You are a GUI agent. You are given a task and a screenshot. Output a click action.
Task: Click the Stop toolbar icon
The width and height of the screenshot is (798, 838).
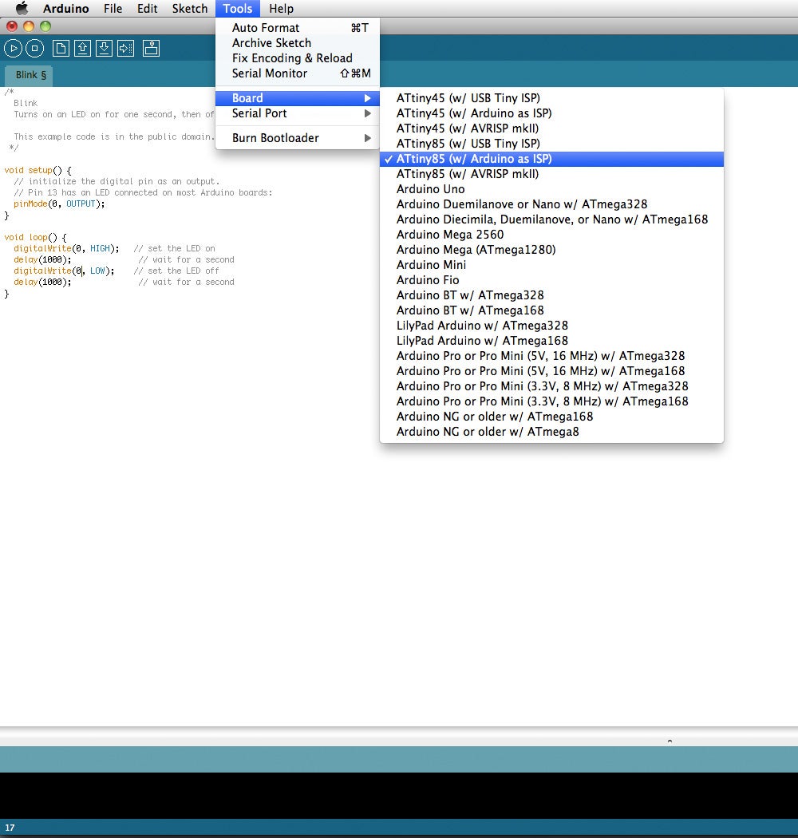click(x=35, y=49)
